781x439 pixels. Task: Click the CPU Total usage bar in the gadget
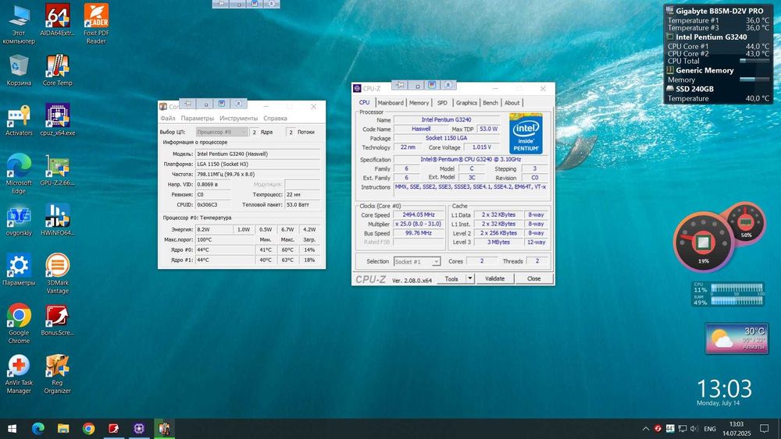pyautogui.click(x=754, y=61)
